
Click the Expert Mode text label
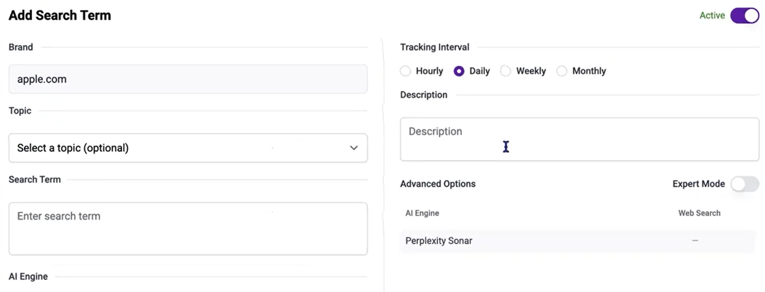tap(699, 184)
